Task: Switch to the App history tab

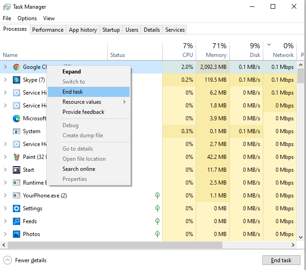Action: click(83, 30)
